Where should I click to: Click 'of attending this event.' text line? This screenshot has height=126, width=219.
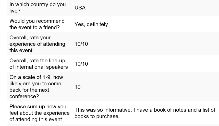point(36,119)
